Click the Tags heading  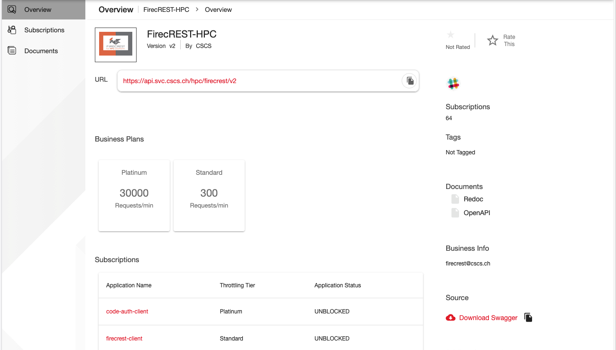click(453, 137)
